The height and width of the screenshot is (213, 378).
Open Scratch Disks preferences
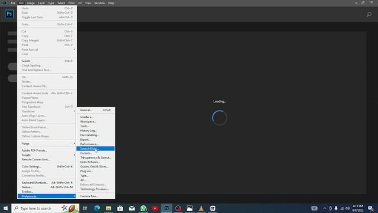96,149
